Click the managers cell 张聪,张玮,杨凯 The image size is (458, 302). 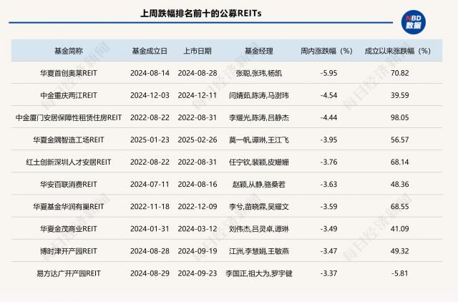pyautogui.click(x=259, y=73)
